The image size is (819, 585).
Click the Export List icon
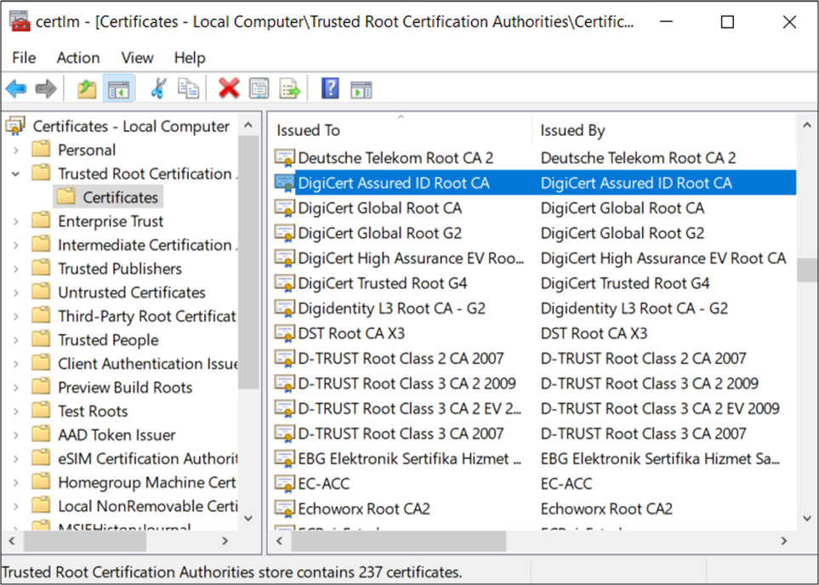pos(290,88)
